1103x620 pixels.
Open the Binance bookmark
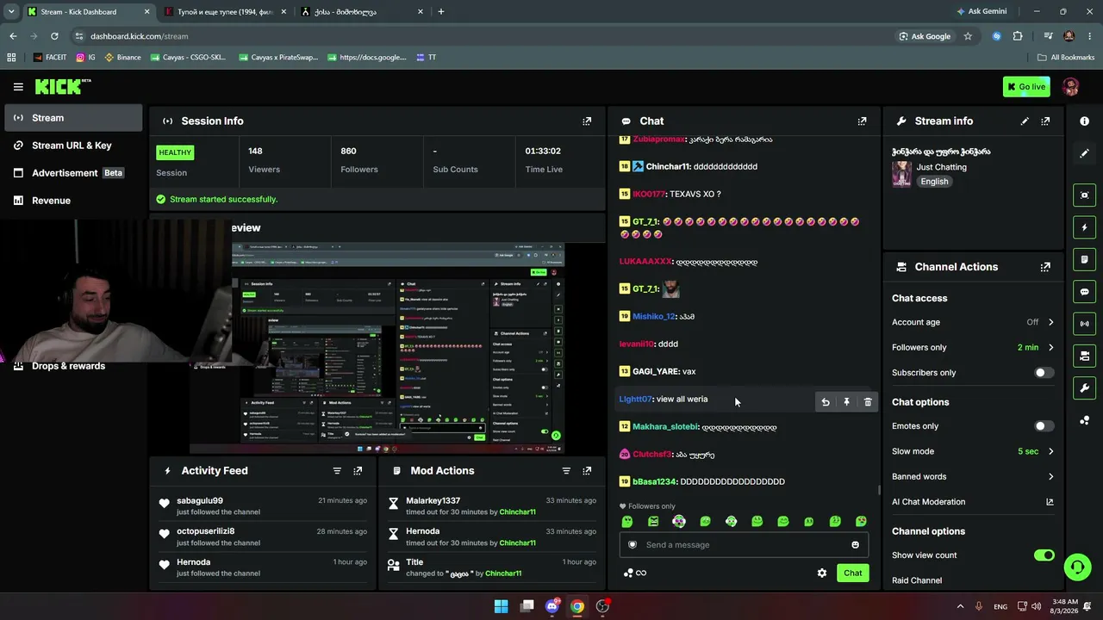(122, 58)
